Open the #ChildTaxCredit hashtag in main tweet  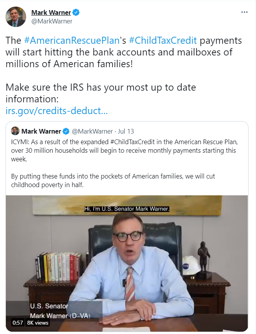point(163,41)
